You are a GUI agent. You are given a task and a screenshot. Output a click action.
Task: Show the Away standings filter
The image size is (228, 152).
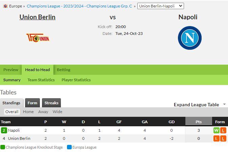[x=43, y=112]
